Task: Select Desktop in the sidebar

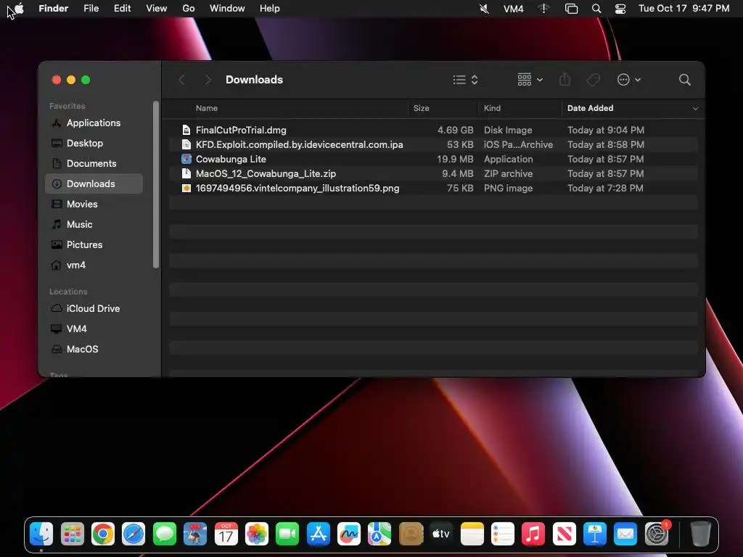Action: click(x=94, y=143)
